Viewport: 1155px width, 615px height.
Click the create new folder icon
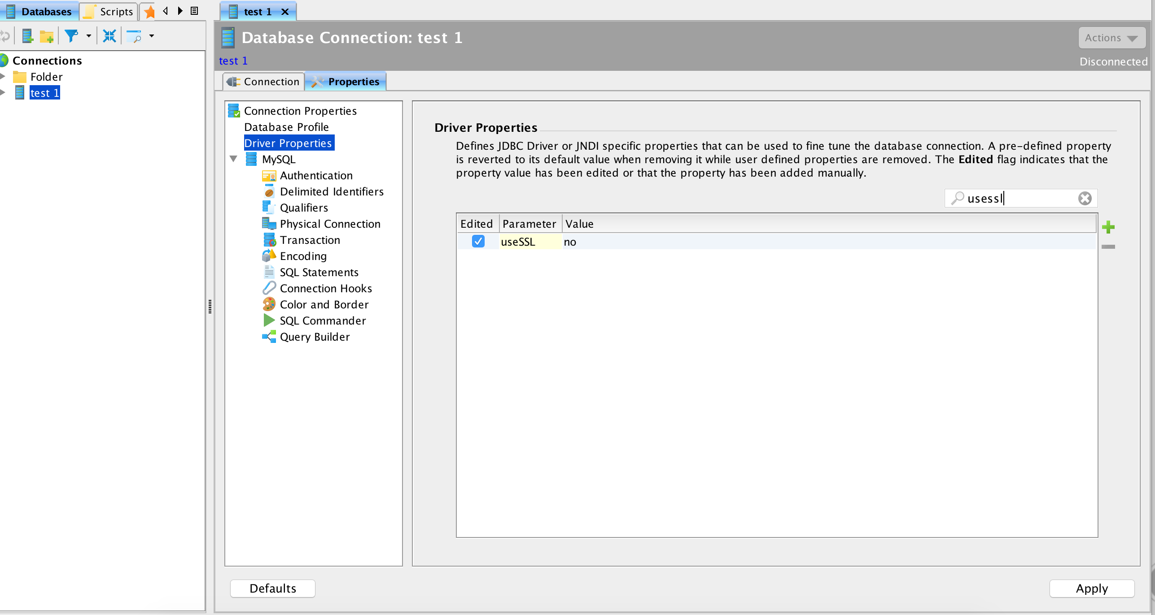tap(47, 36)
